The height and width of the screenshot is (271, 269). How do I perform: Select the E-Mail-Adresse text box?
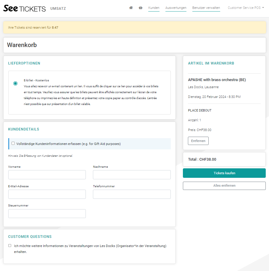click(47, 194)
